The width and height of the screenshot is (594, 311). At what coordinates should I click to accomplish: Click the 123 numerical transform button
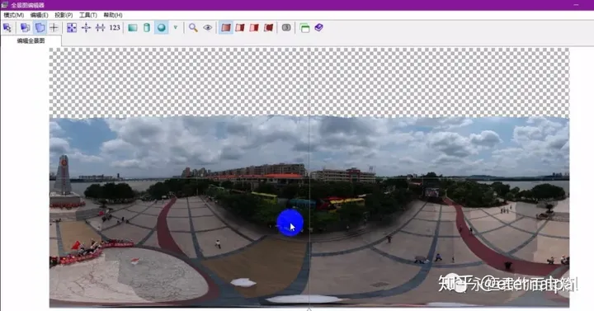[115, 28]
